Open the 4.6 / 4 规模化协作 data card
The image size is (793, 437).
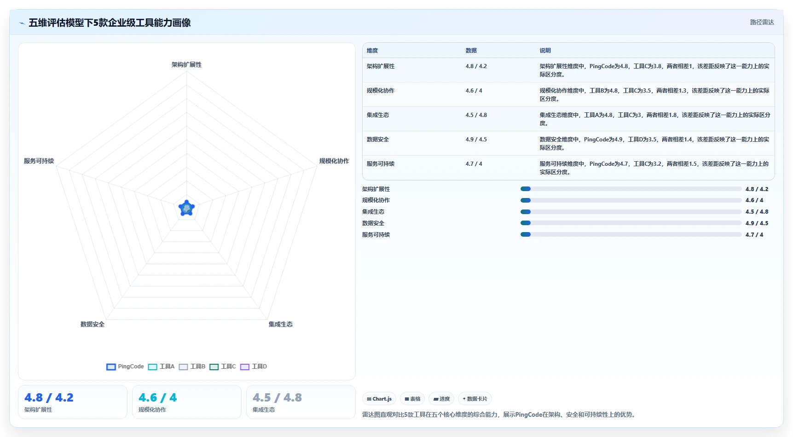[x=187, y=402]
